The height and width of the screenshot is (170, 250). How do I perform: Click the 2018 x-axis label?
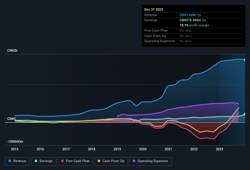coord(92,149)
